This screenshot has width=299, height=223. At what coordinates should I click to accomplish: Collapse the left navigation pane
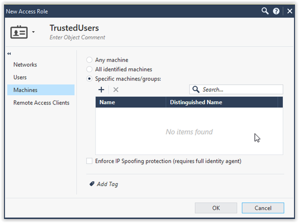[x=9, y=54]
